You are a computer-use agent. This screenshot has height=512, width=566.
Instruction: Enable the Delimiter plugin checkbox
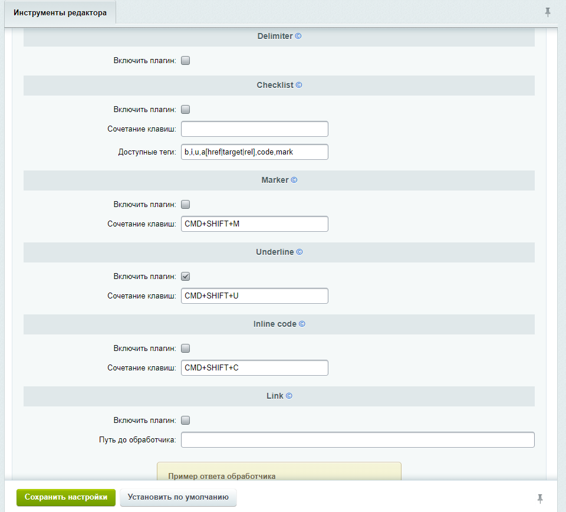(185, 60)
